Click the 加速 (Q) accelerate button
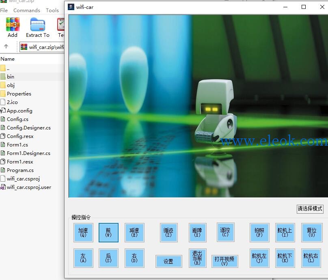The image size is (328, 280). (83, 233)
